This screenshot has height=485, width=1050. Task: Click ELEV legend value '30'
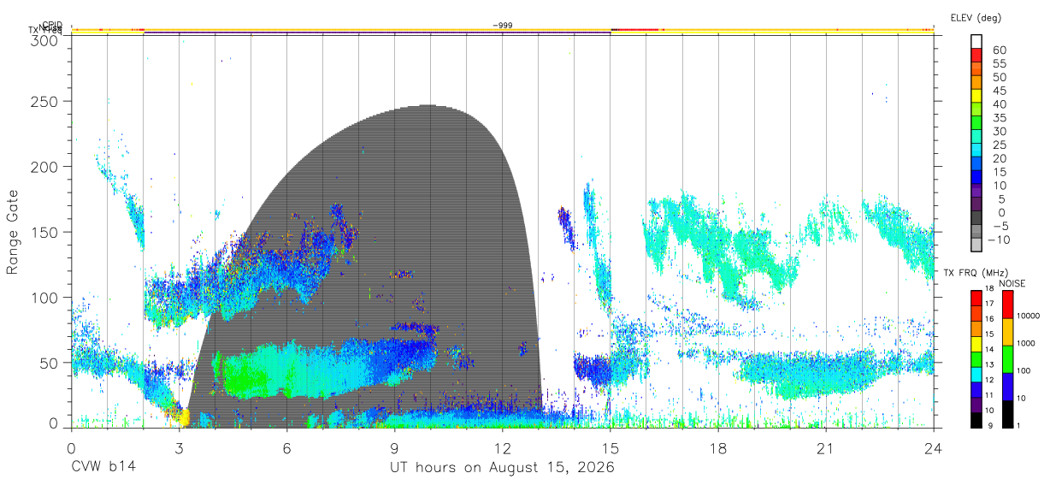click(999, 131)
